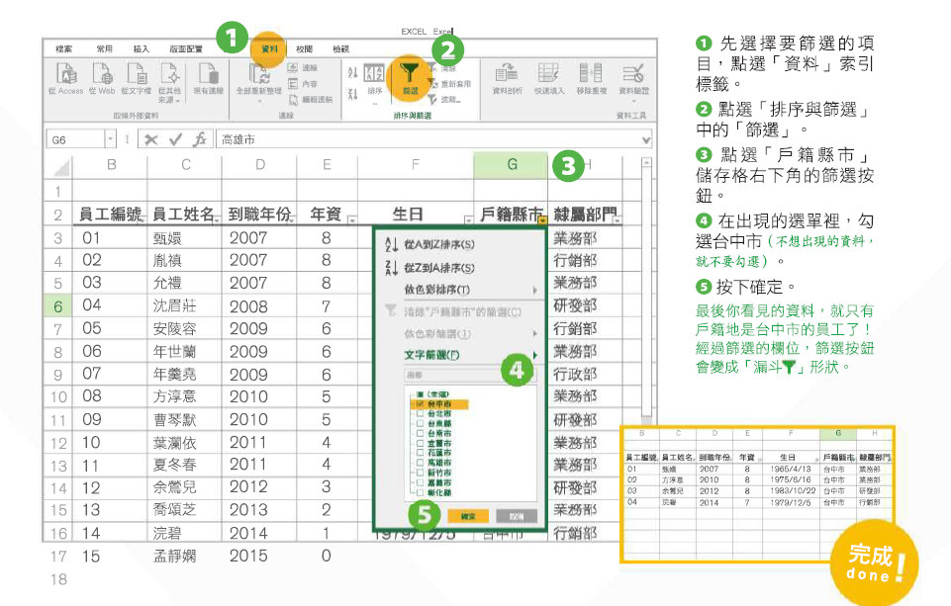Viewport: 951px width, 606px height.
Task: Select the column G header
Action: [x=512, y=164]
